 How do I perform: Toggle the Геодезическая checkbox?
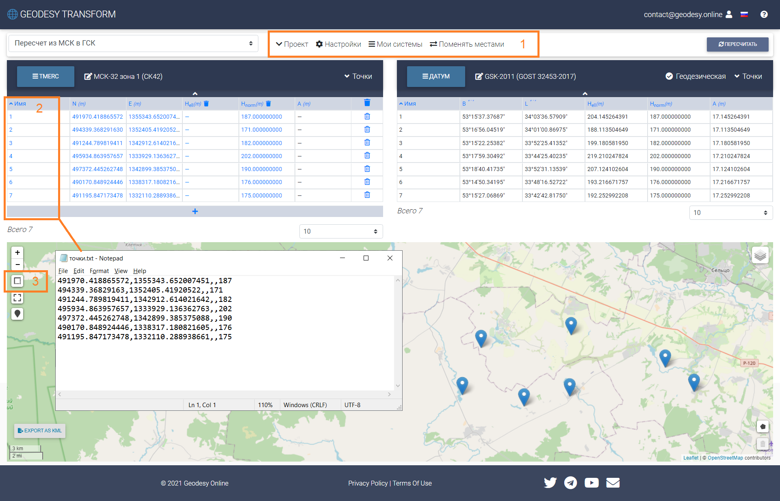[x=669, y=76]
